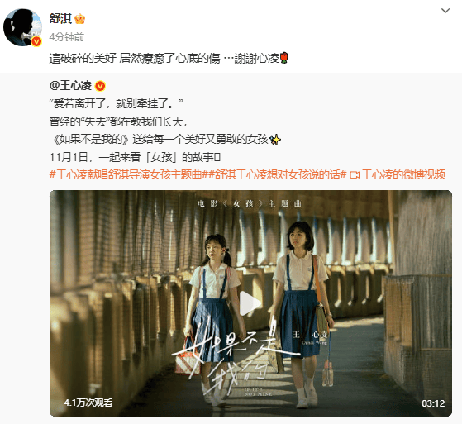Open the 王心凌的微博视频 link
Screen dimensions: 462x424
pyautogui.click(x=403, y=174)
